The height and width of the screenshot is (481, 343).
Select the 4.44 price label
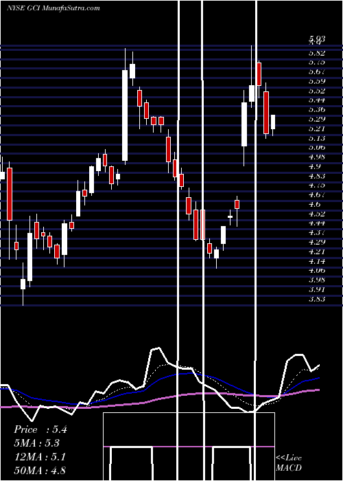pyautogui.click(x=317, y=223)
